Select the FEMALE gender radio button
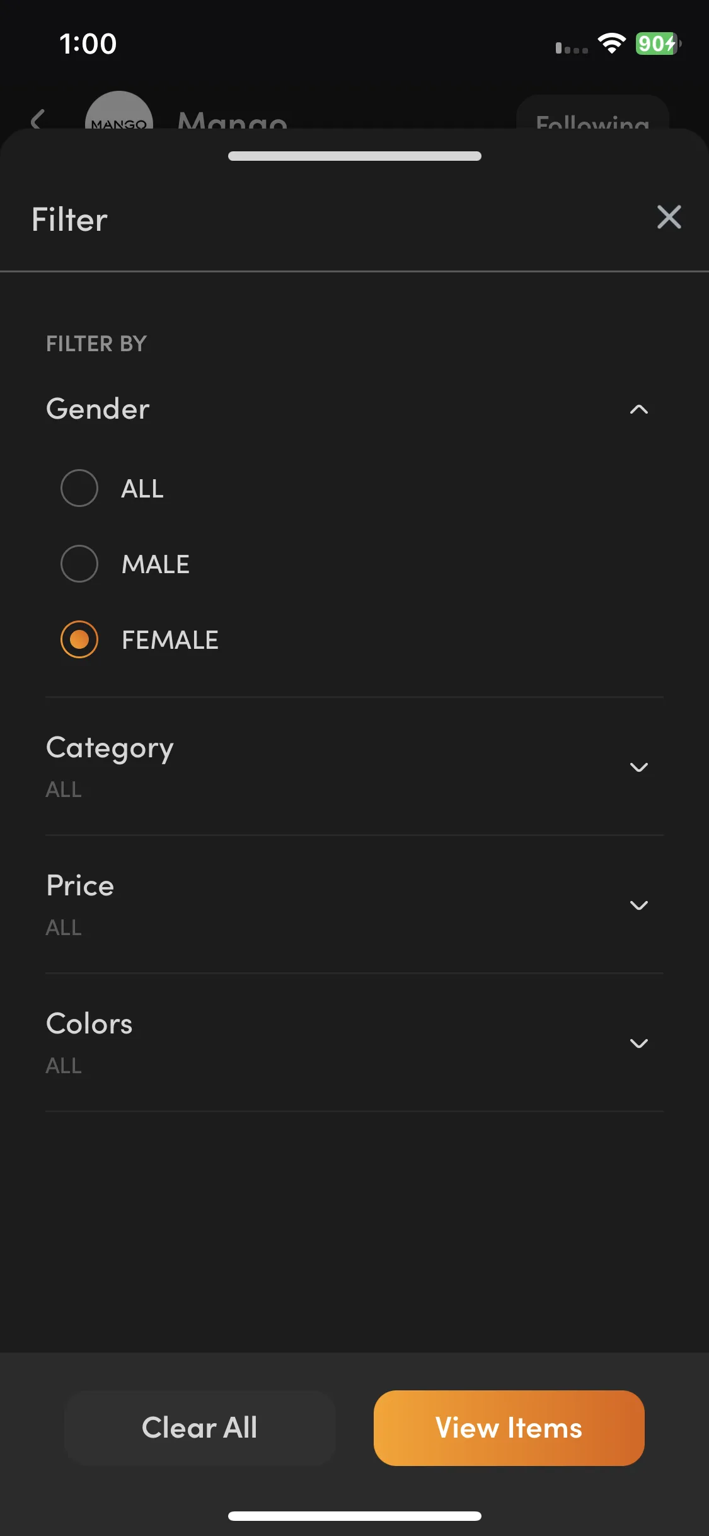 point(79,639)
